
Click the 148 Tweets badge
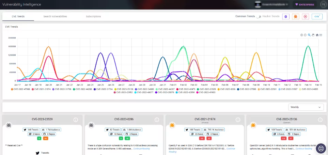[31, 130]
